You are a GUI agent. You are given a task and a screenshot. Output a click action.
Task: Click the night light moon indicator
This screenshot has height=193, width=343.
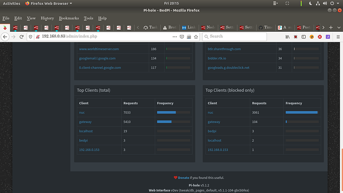(310, 3)
